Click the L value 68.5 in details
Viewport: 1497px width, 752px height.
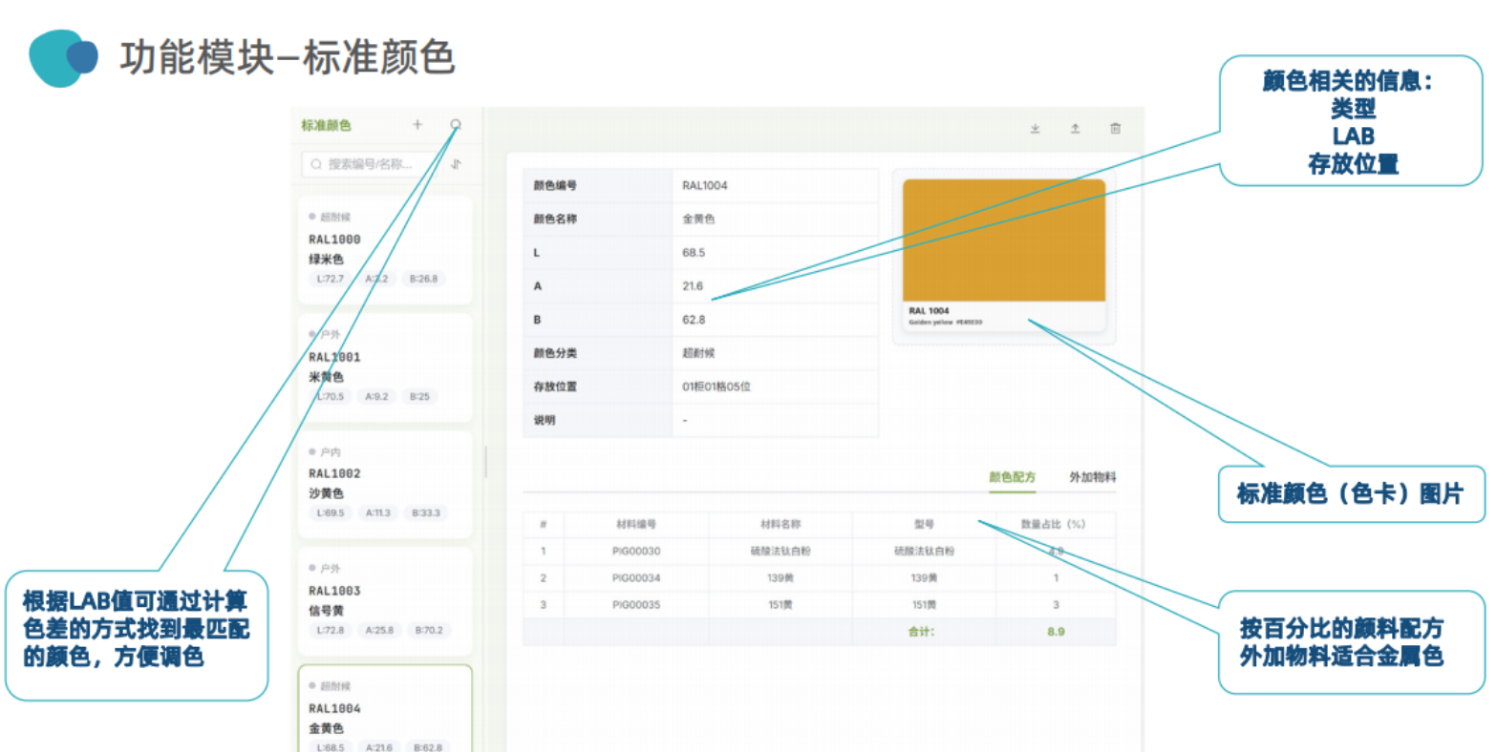pos(694,253)
